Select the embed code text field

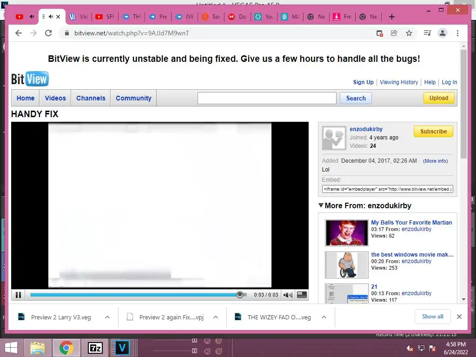point(387,189)
